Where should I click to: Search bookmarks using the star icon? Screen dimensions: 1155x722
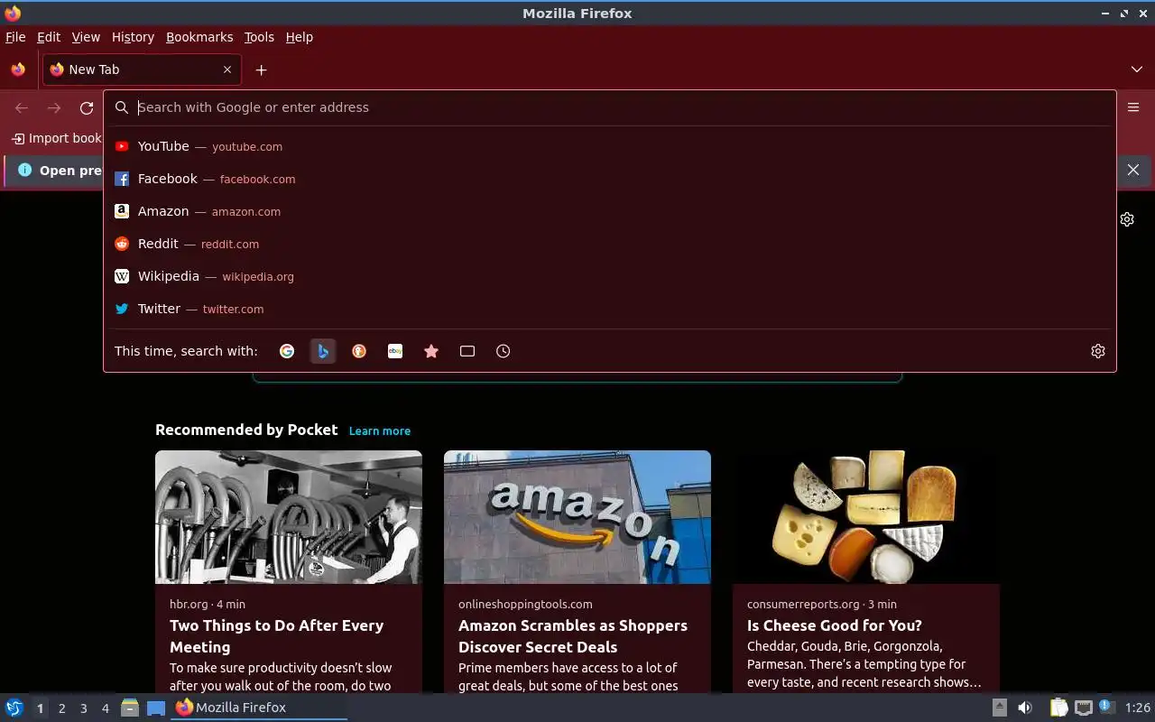(431, 351)
